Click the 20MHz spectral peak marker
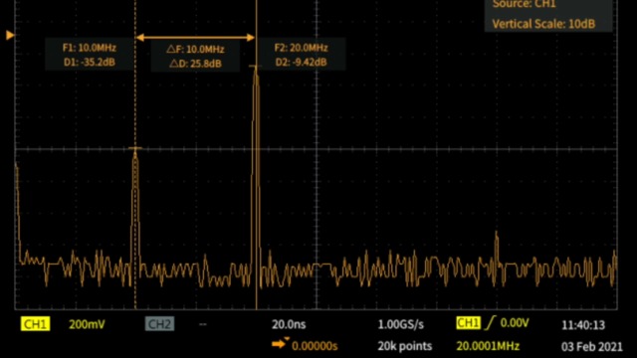This screenshot has height=358, width=637. tap(255, 66)
